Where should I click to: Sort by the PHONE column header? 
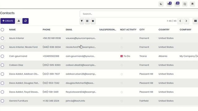click(x=46, y=30)
